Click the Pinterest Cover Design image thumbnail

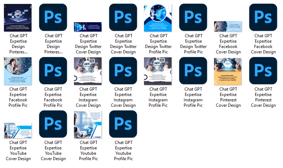tap(228, 71)
